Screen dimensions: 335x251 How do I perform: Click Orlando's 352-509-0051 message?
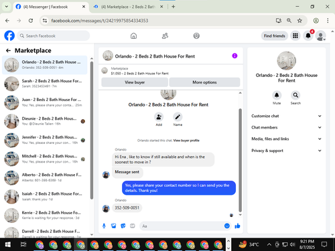pyautogui.click(x=127, y=208)
